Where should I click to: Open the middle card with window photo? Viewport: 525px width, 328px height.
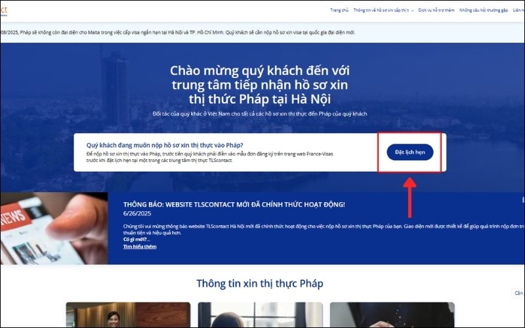point(260,315)
